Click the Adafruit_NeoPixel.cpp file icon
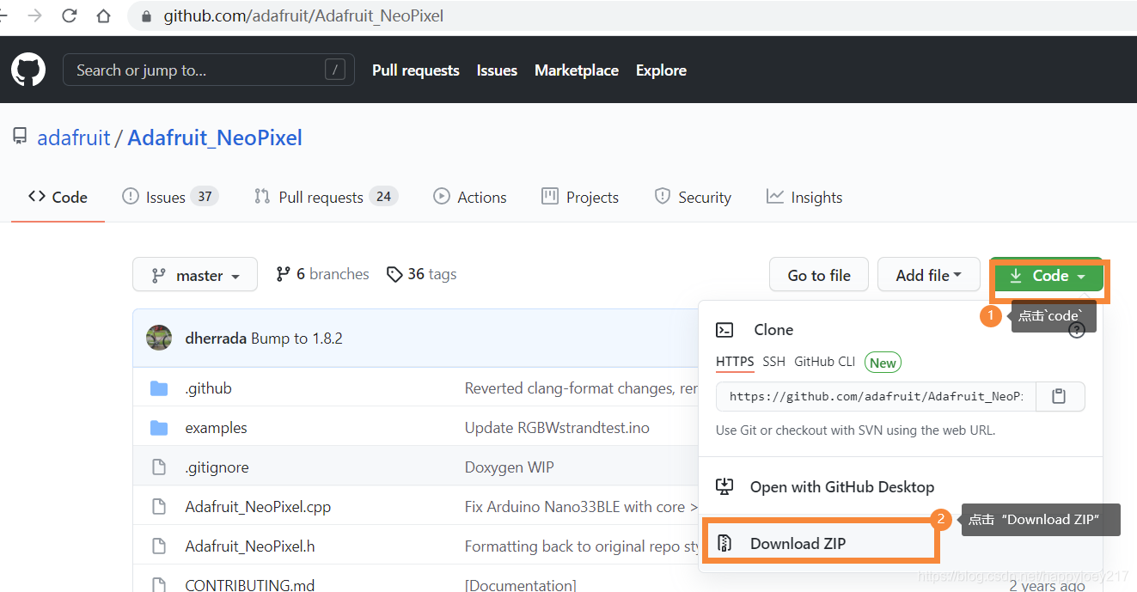The width and height of the screenshot is (1137, 592). [x=159, y=507]
